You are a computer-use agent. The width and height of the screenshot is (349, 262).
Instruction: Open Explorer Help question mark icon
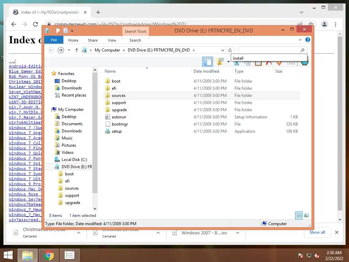308,40
